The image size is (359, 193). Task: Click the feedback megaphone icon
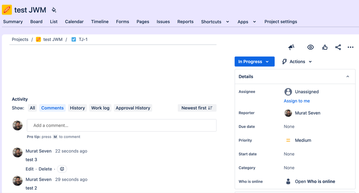point(291,47)
